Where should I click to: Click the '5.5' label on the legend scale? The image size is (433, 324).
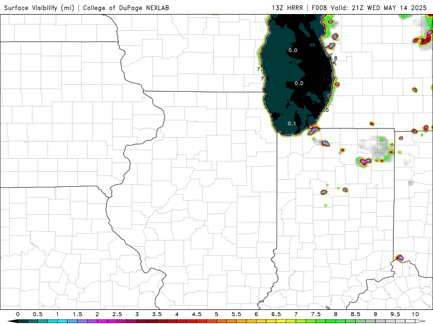click(237, 314)
